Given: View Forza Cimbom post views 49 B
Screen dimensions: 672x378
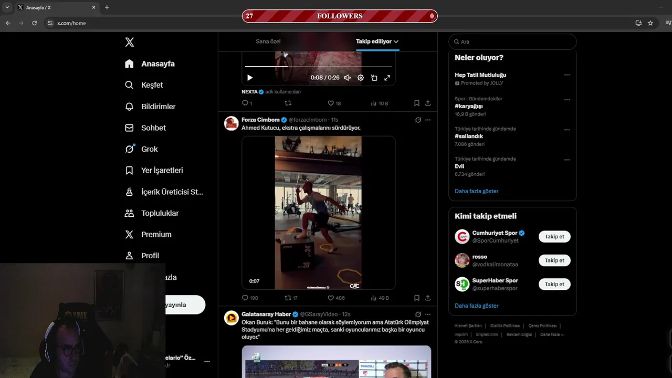Looking at the screenshot, I should pos(380,298).
